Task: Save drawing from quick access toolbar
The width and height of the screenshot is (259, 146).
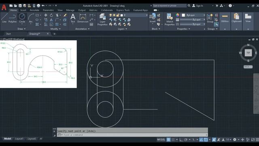Action: pyautogui.click(x=20, y=6)
